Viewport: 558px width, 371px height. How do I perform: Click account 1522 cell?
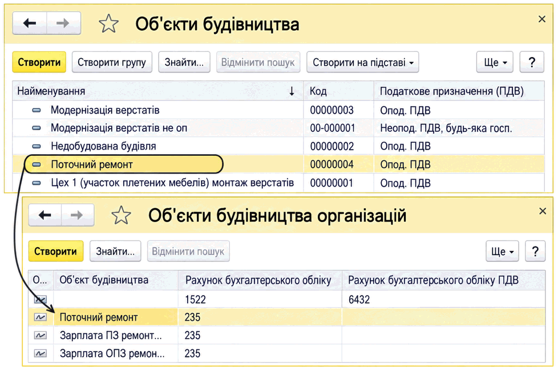coord(260,300)
